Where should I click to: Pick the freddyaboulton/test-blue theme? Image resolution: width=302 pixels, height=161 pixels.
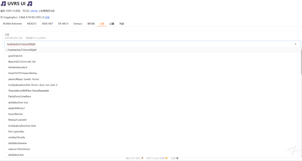(152, 126)
